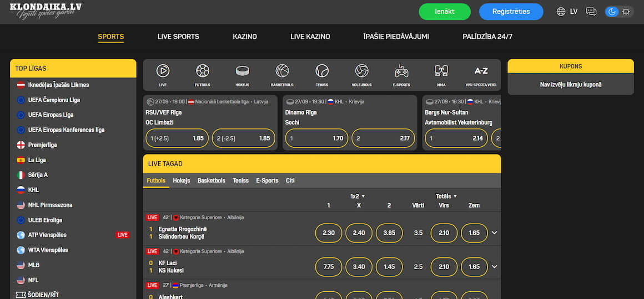Image resolution: width=644 pixels, height=299 pixels.
Task: Pick draw odds 3.40 for KF Laci match
Action: [x=359, y=267]
